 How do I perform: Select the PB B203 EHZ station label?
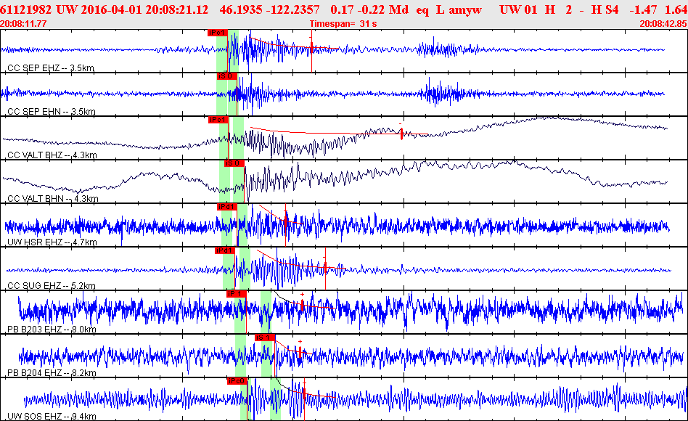tap(52, 330)
